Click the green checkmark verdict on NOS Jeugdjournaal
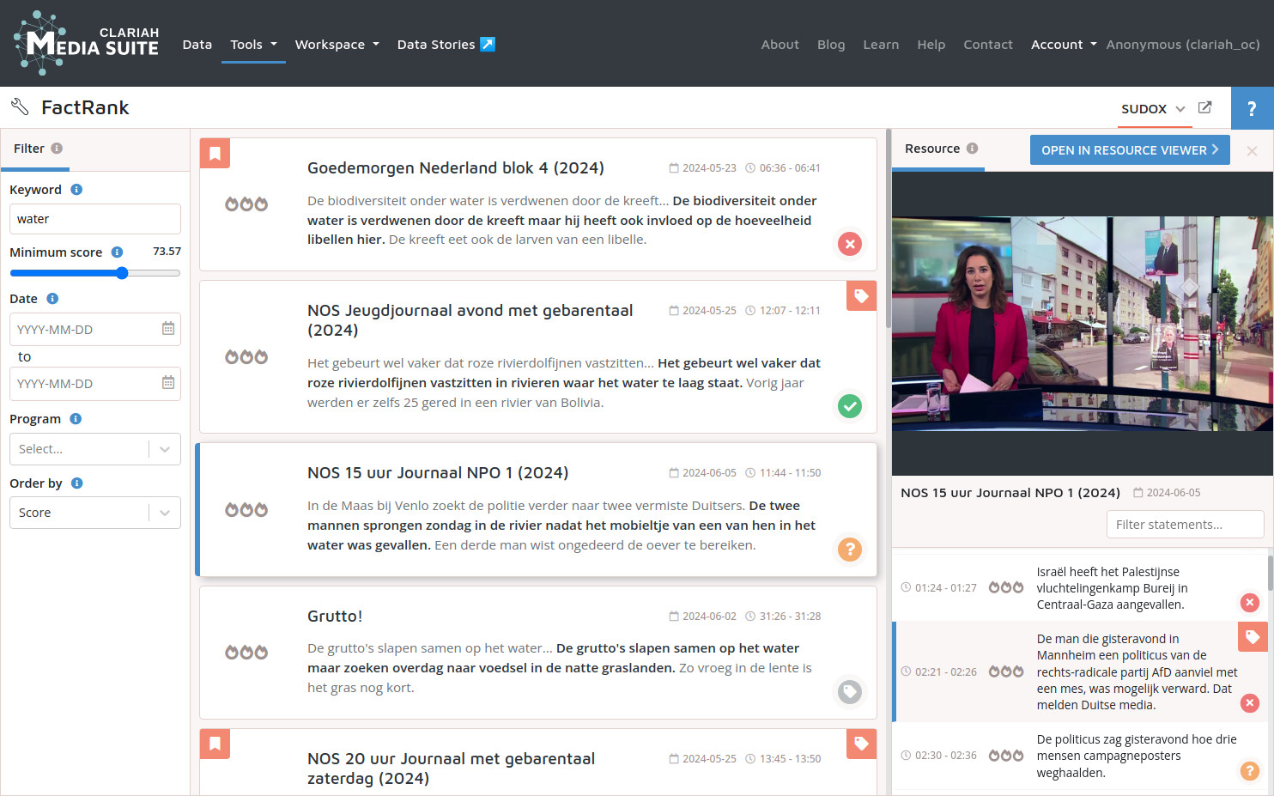The height and width of the screenshot is (796, 1274). point(850,406)
